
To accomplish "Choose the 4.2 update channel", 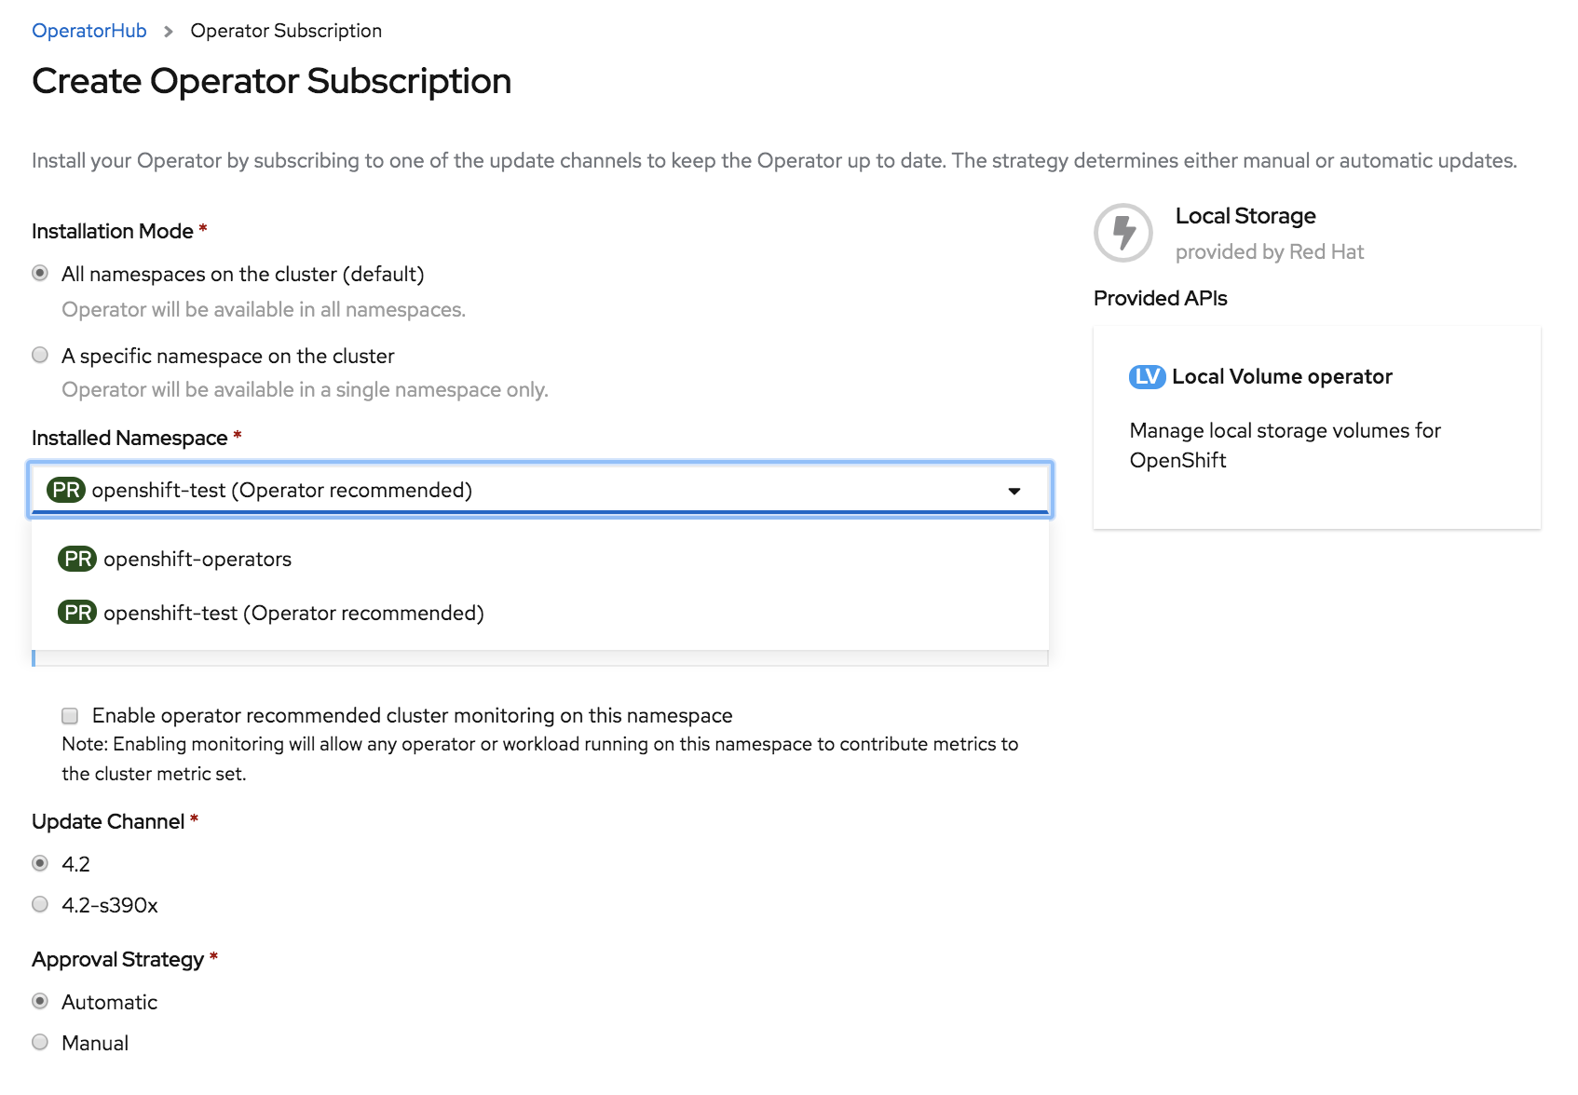I will click(40, 863).
